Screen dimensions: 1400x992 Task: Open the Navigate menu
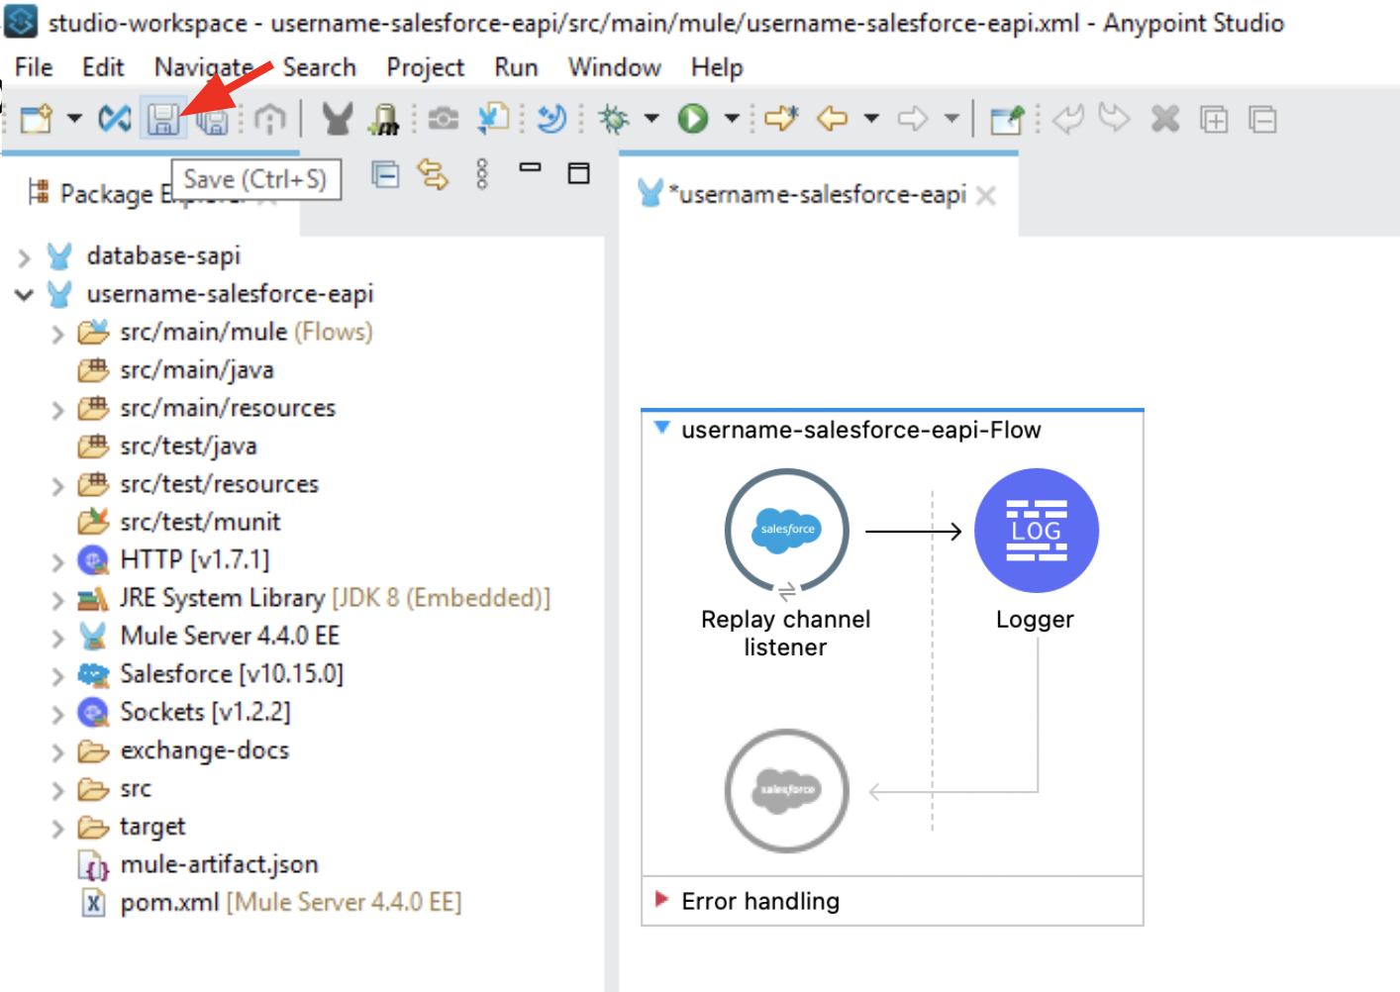coord(204,67)
